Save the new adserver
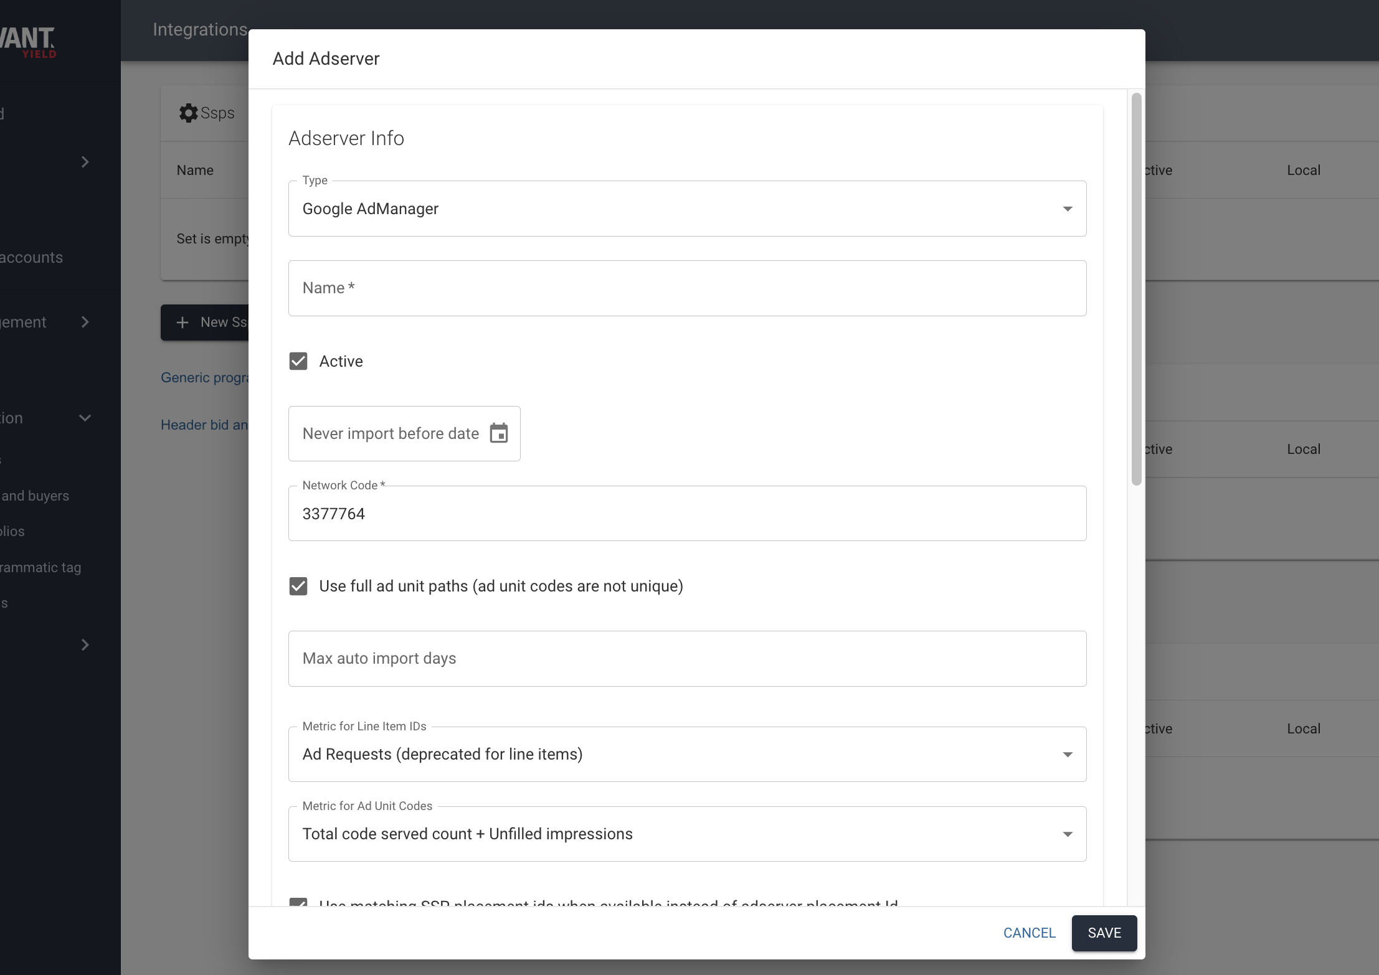The width and height of the screenshot is (1379, 975). [x=1104, y=933]
